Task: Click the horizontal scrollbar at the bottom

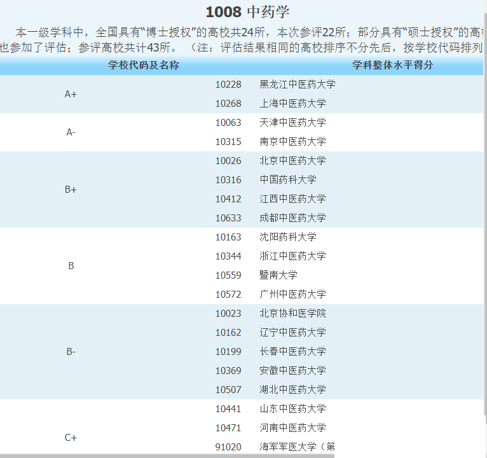Action: 165,455
